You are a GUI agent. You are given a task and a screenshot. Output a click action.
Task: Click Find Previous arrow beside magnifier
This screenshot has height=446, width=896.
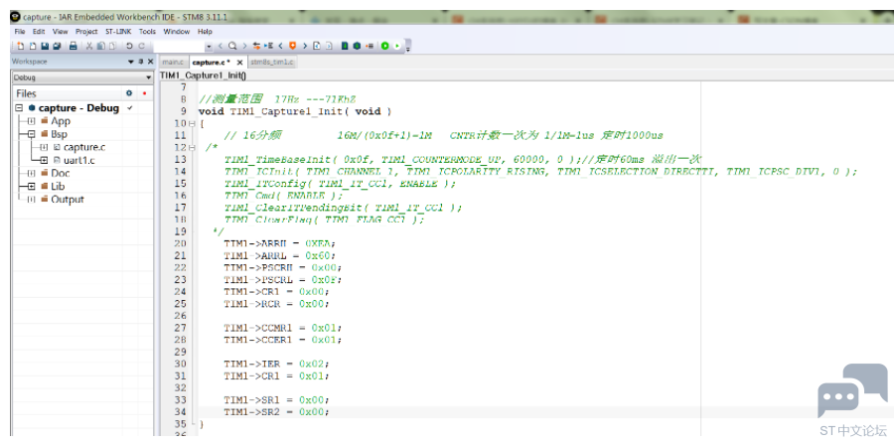click(220, 46)
